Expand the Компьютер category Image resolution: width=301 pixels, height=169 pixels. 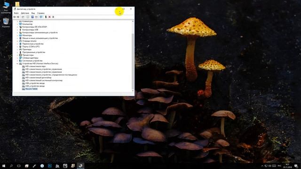point(17,24)
